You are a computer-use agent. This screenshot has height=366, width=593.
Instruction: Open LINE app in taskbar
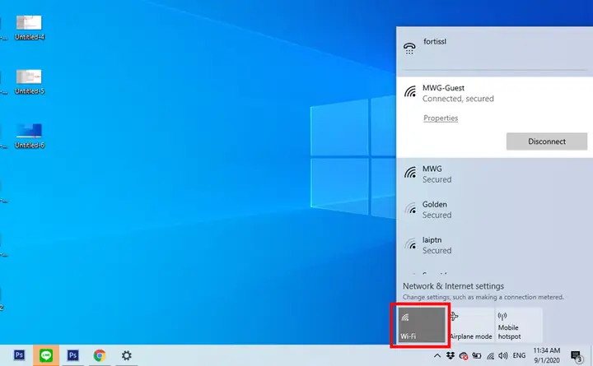coord(46,355)
